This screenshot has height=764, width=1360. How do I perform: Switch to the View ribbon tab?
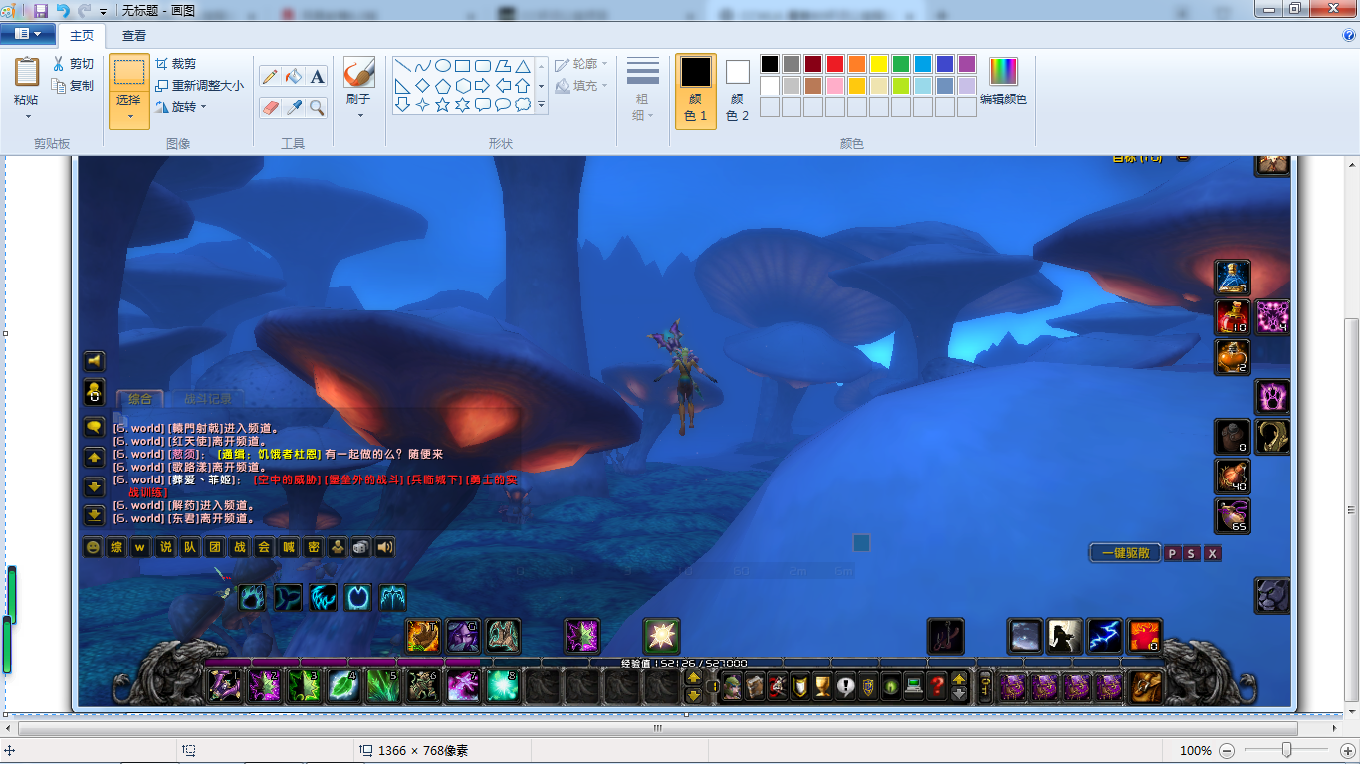click(133, 33)
